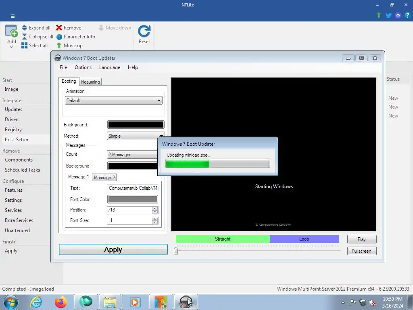Click the muted volume tray icon
The height and width of the screenshot is (310, 413).
click(x=372, y=302)
